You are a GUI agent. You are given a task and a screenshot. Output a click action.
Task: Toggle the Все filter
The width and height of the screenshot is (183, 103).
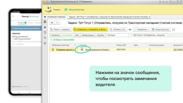pyautogui.click(x=77, y=35)
